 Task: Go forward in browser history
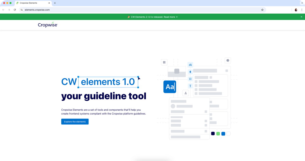(9, 10)
